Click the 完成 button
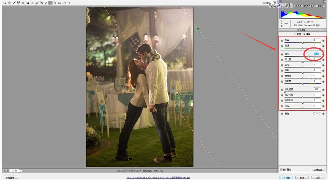The height and width of the screenshot is (180, 328). 318,178
